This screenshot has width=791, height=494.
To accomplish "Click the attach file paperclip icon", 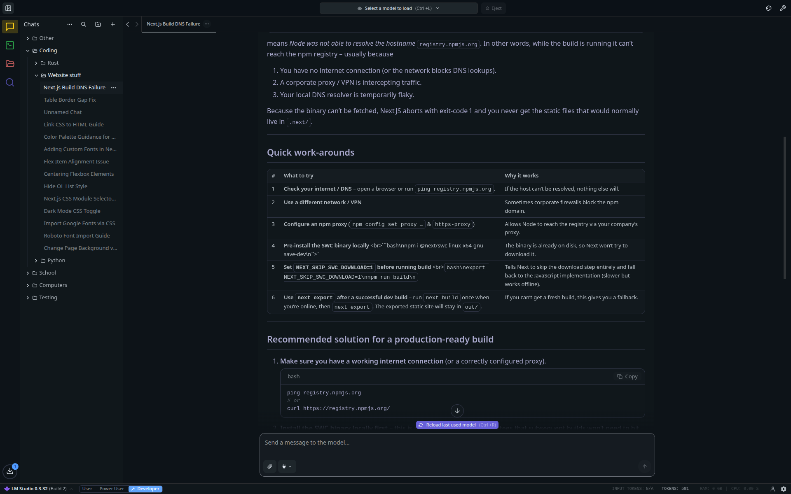I will 270,466.
